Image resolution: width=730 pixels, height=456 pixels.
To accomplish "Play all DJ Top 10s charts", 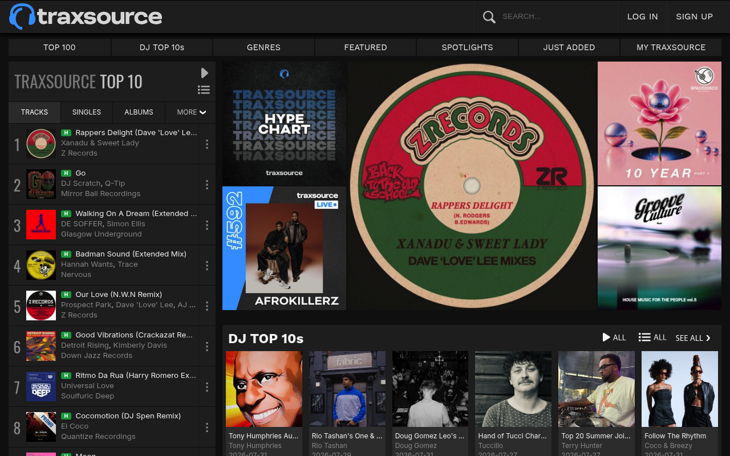I will [x=614, y=337].
